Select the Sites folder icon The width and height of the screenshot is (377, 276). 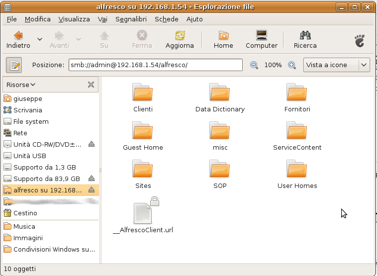(x=143, y=169)
